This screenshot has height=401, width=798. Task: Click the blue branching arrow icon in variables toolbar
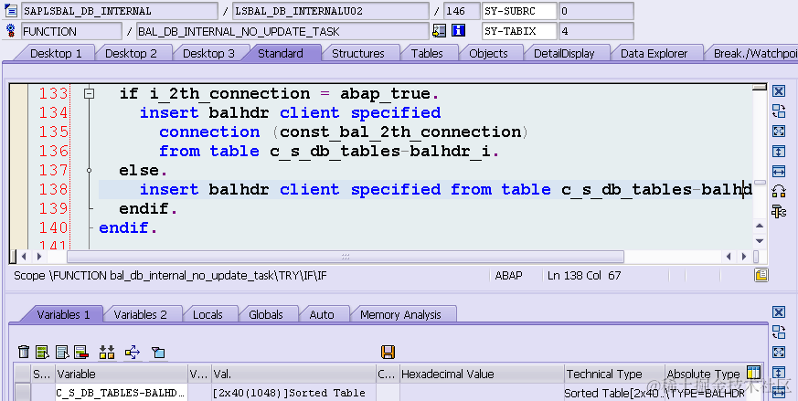coord(132,352)
